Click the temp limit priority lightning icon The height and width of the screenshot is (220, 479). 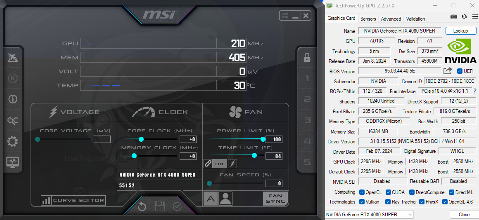pos(232,164)
